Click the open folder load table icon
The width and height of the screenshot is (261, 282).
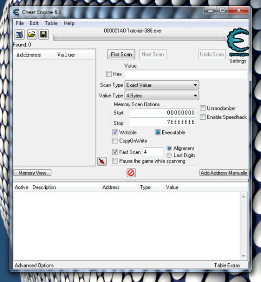point(32,35)
